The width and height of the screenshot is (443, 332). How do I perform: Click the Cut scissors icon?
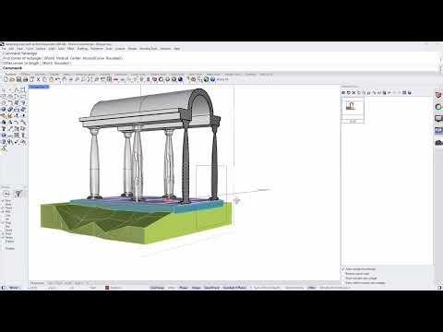coord(38,79)
